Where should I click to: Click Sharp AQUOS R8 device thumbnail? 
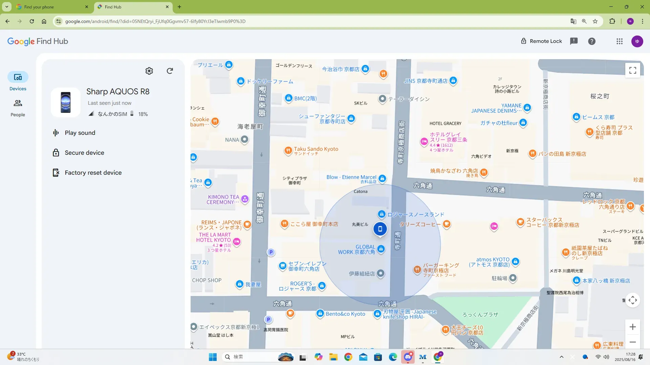tap(66, 102)
